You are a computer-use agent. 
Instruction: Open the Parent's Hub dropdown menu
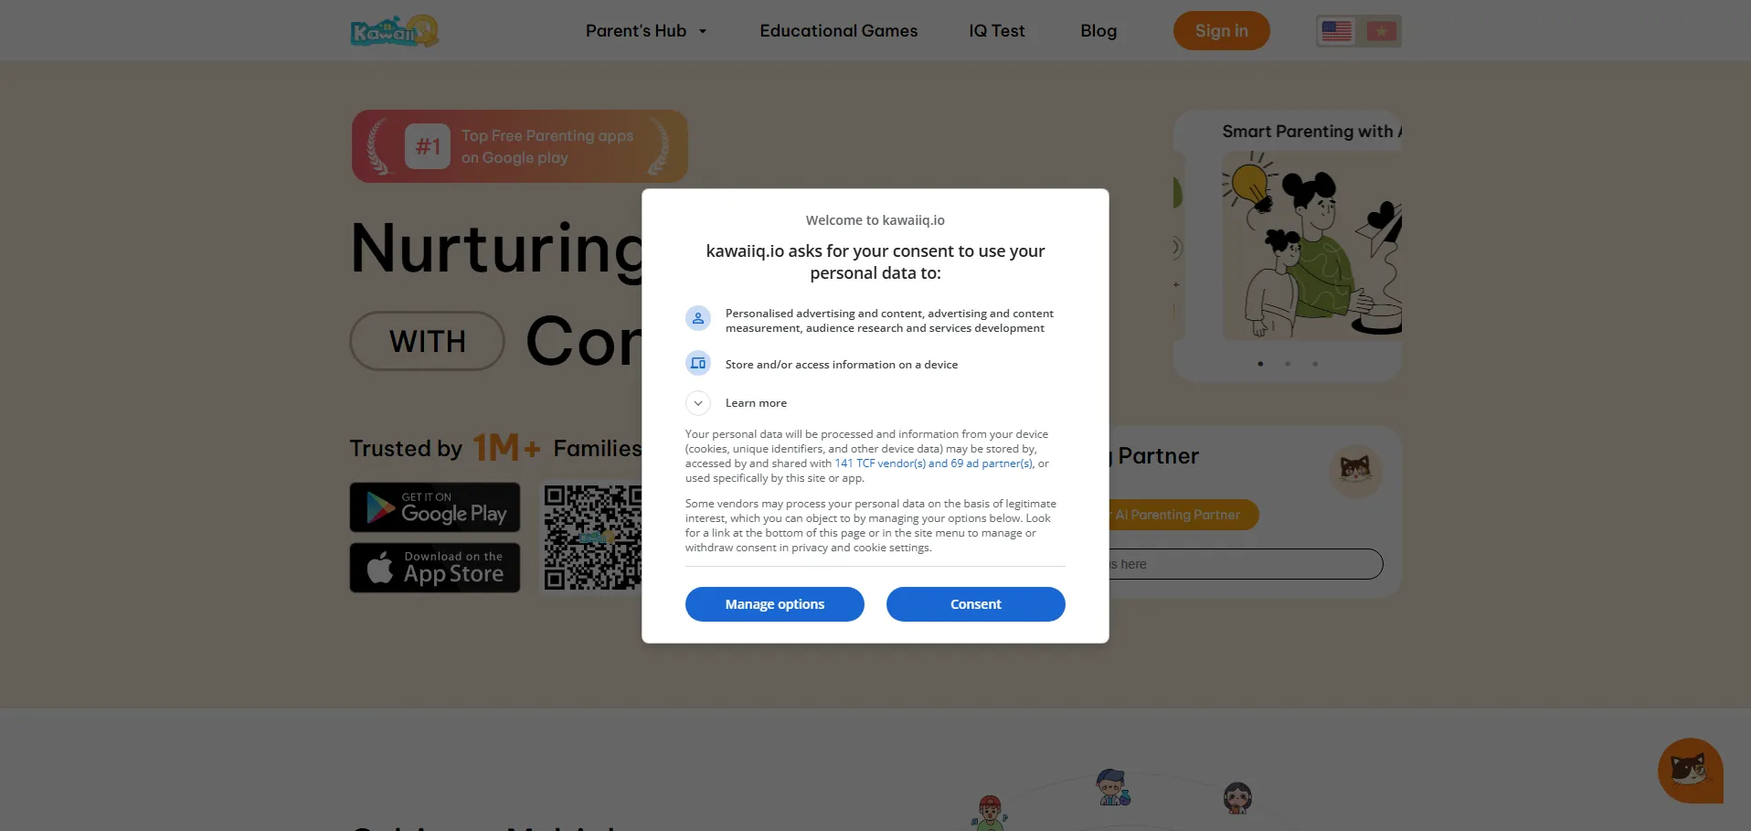646,31
